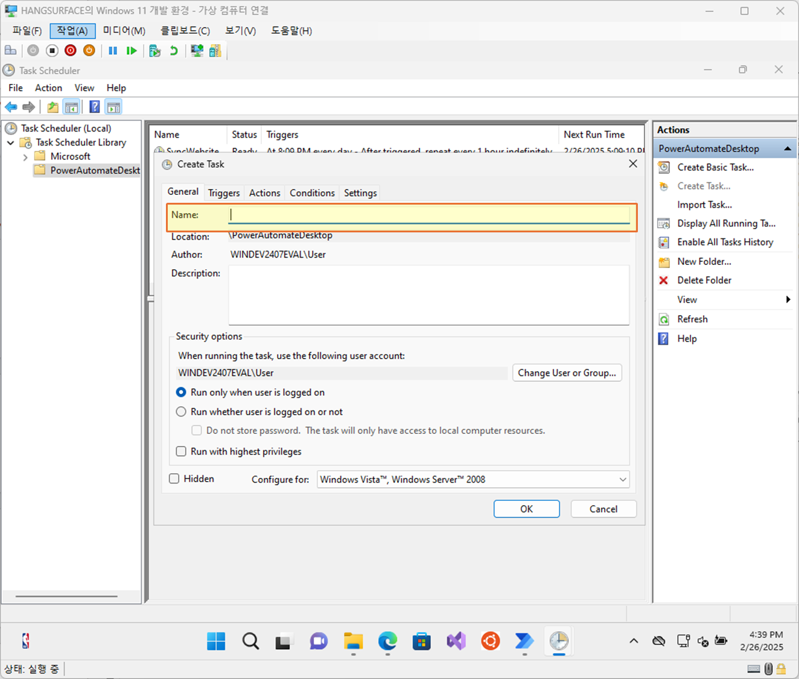Click the Up One Level folder icon
The width and height of the screenshot is (799, 679).
53,107
